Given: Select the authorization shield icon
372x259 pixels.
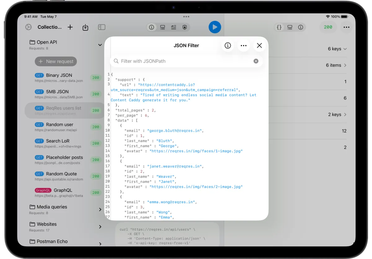Looking at the screenshot, I should coord(184,27).
